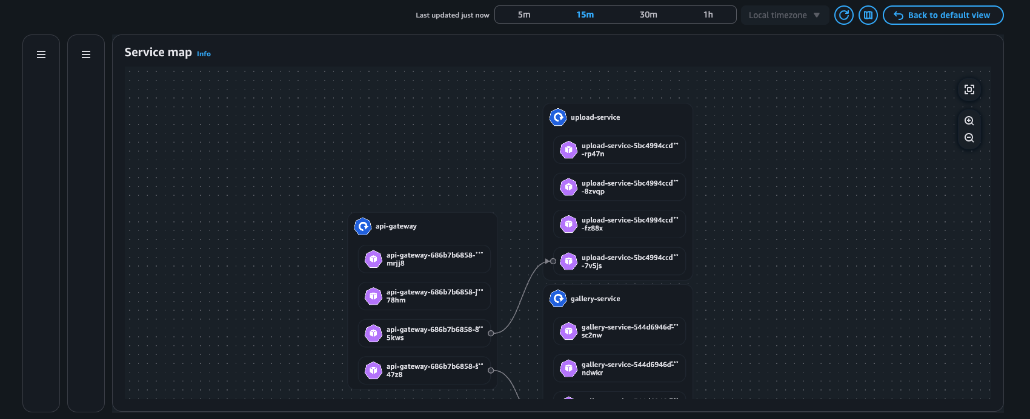
Task: Select the 5m time range
Action: [x=524, y=15]
